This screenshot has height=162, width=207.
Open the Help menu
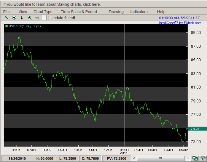(161, 12)
